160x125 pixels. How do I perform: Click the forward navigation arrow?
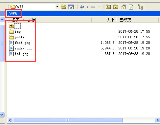[93, 7]
